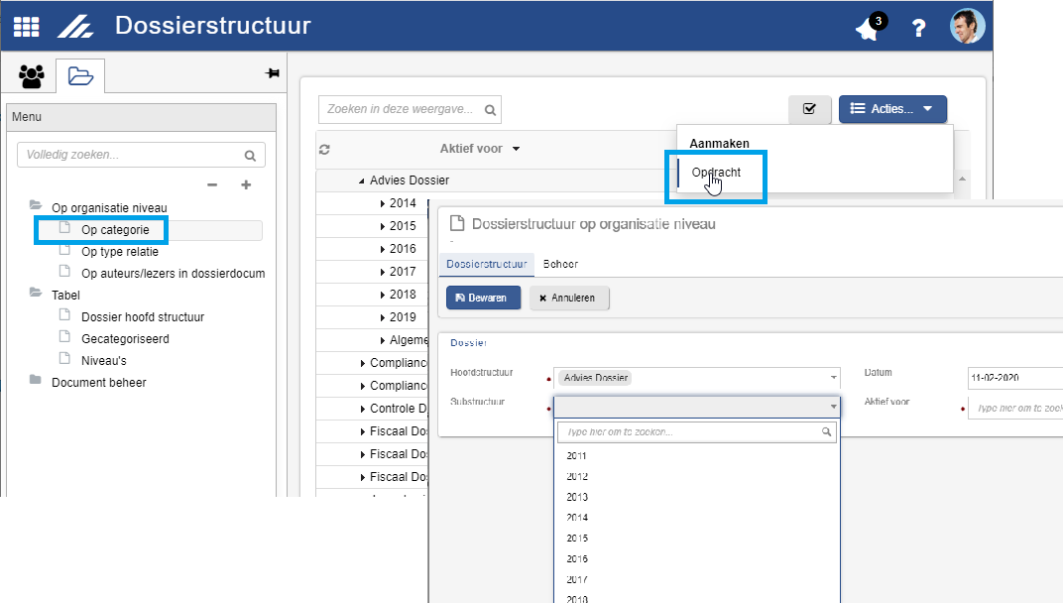1063x603 pixels.
Task: Click the Aktief voor search input
Action: coord(1014,408)
